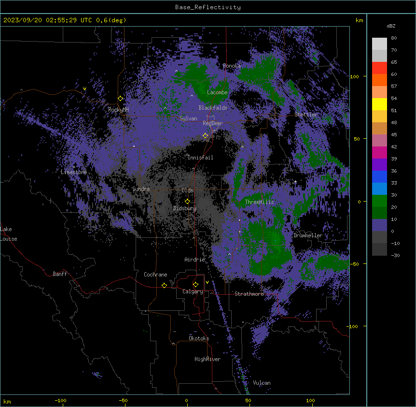Image resolution: width=416 pixels, height=407 pixels.
Task: Click the Blackfalds city label
Action: click(x=213, y=108)
